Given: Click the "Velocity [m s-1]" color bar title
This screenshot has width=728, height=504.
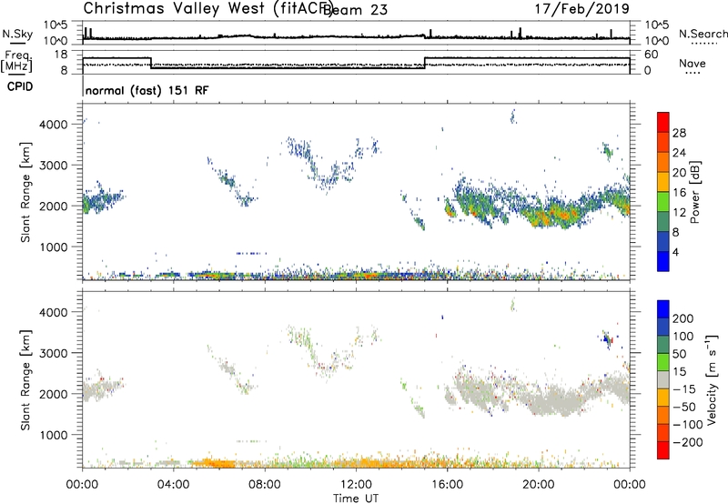Looking at the screenshot, I should (x=712, y=380).
